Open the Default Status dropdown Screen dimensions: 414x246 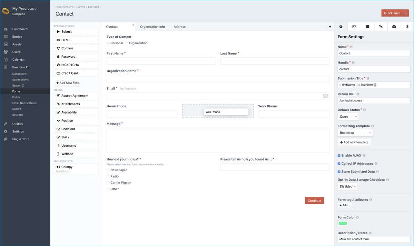click(348, 117)
